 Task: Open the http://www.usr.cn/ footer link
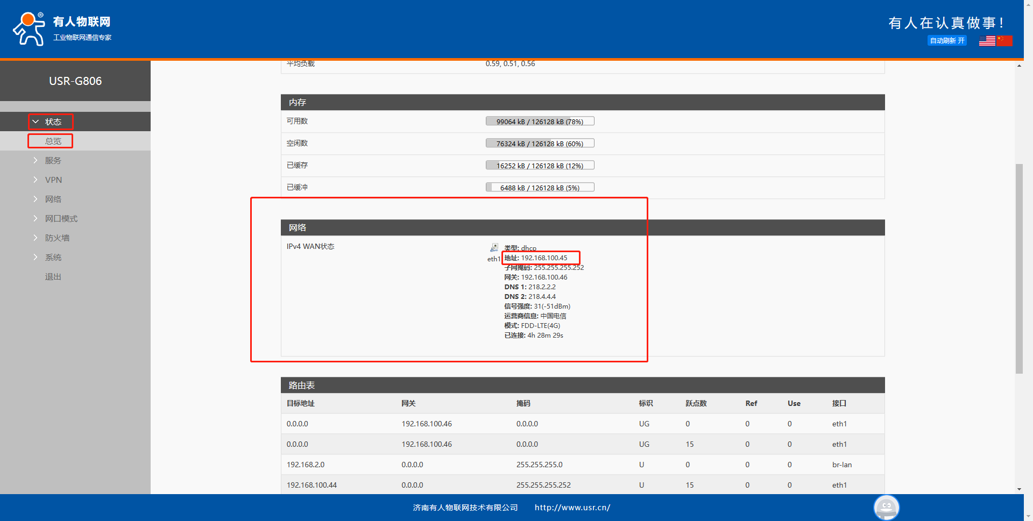pos(572,508)
